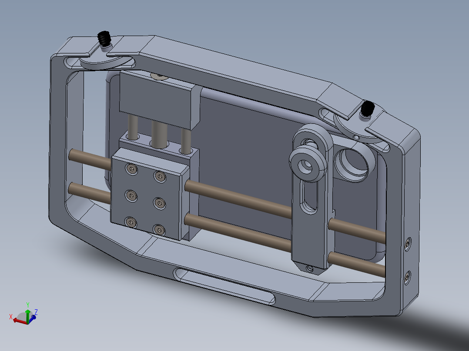469x351 pixels.
Task: Select the lower guide rod between clamp and sliding arm
Action: [238, 232]
